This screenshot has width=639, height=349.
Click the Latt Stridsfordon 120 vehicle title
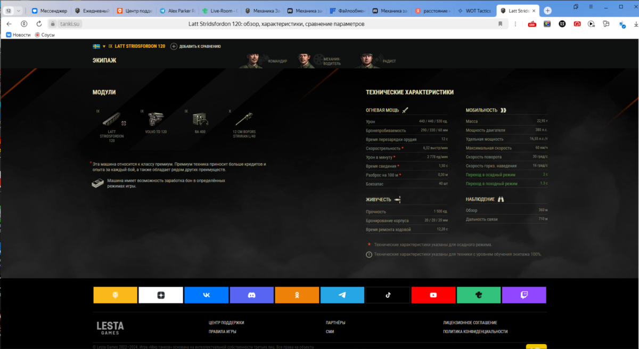pyautogui.click(x=140, y=46)
